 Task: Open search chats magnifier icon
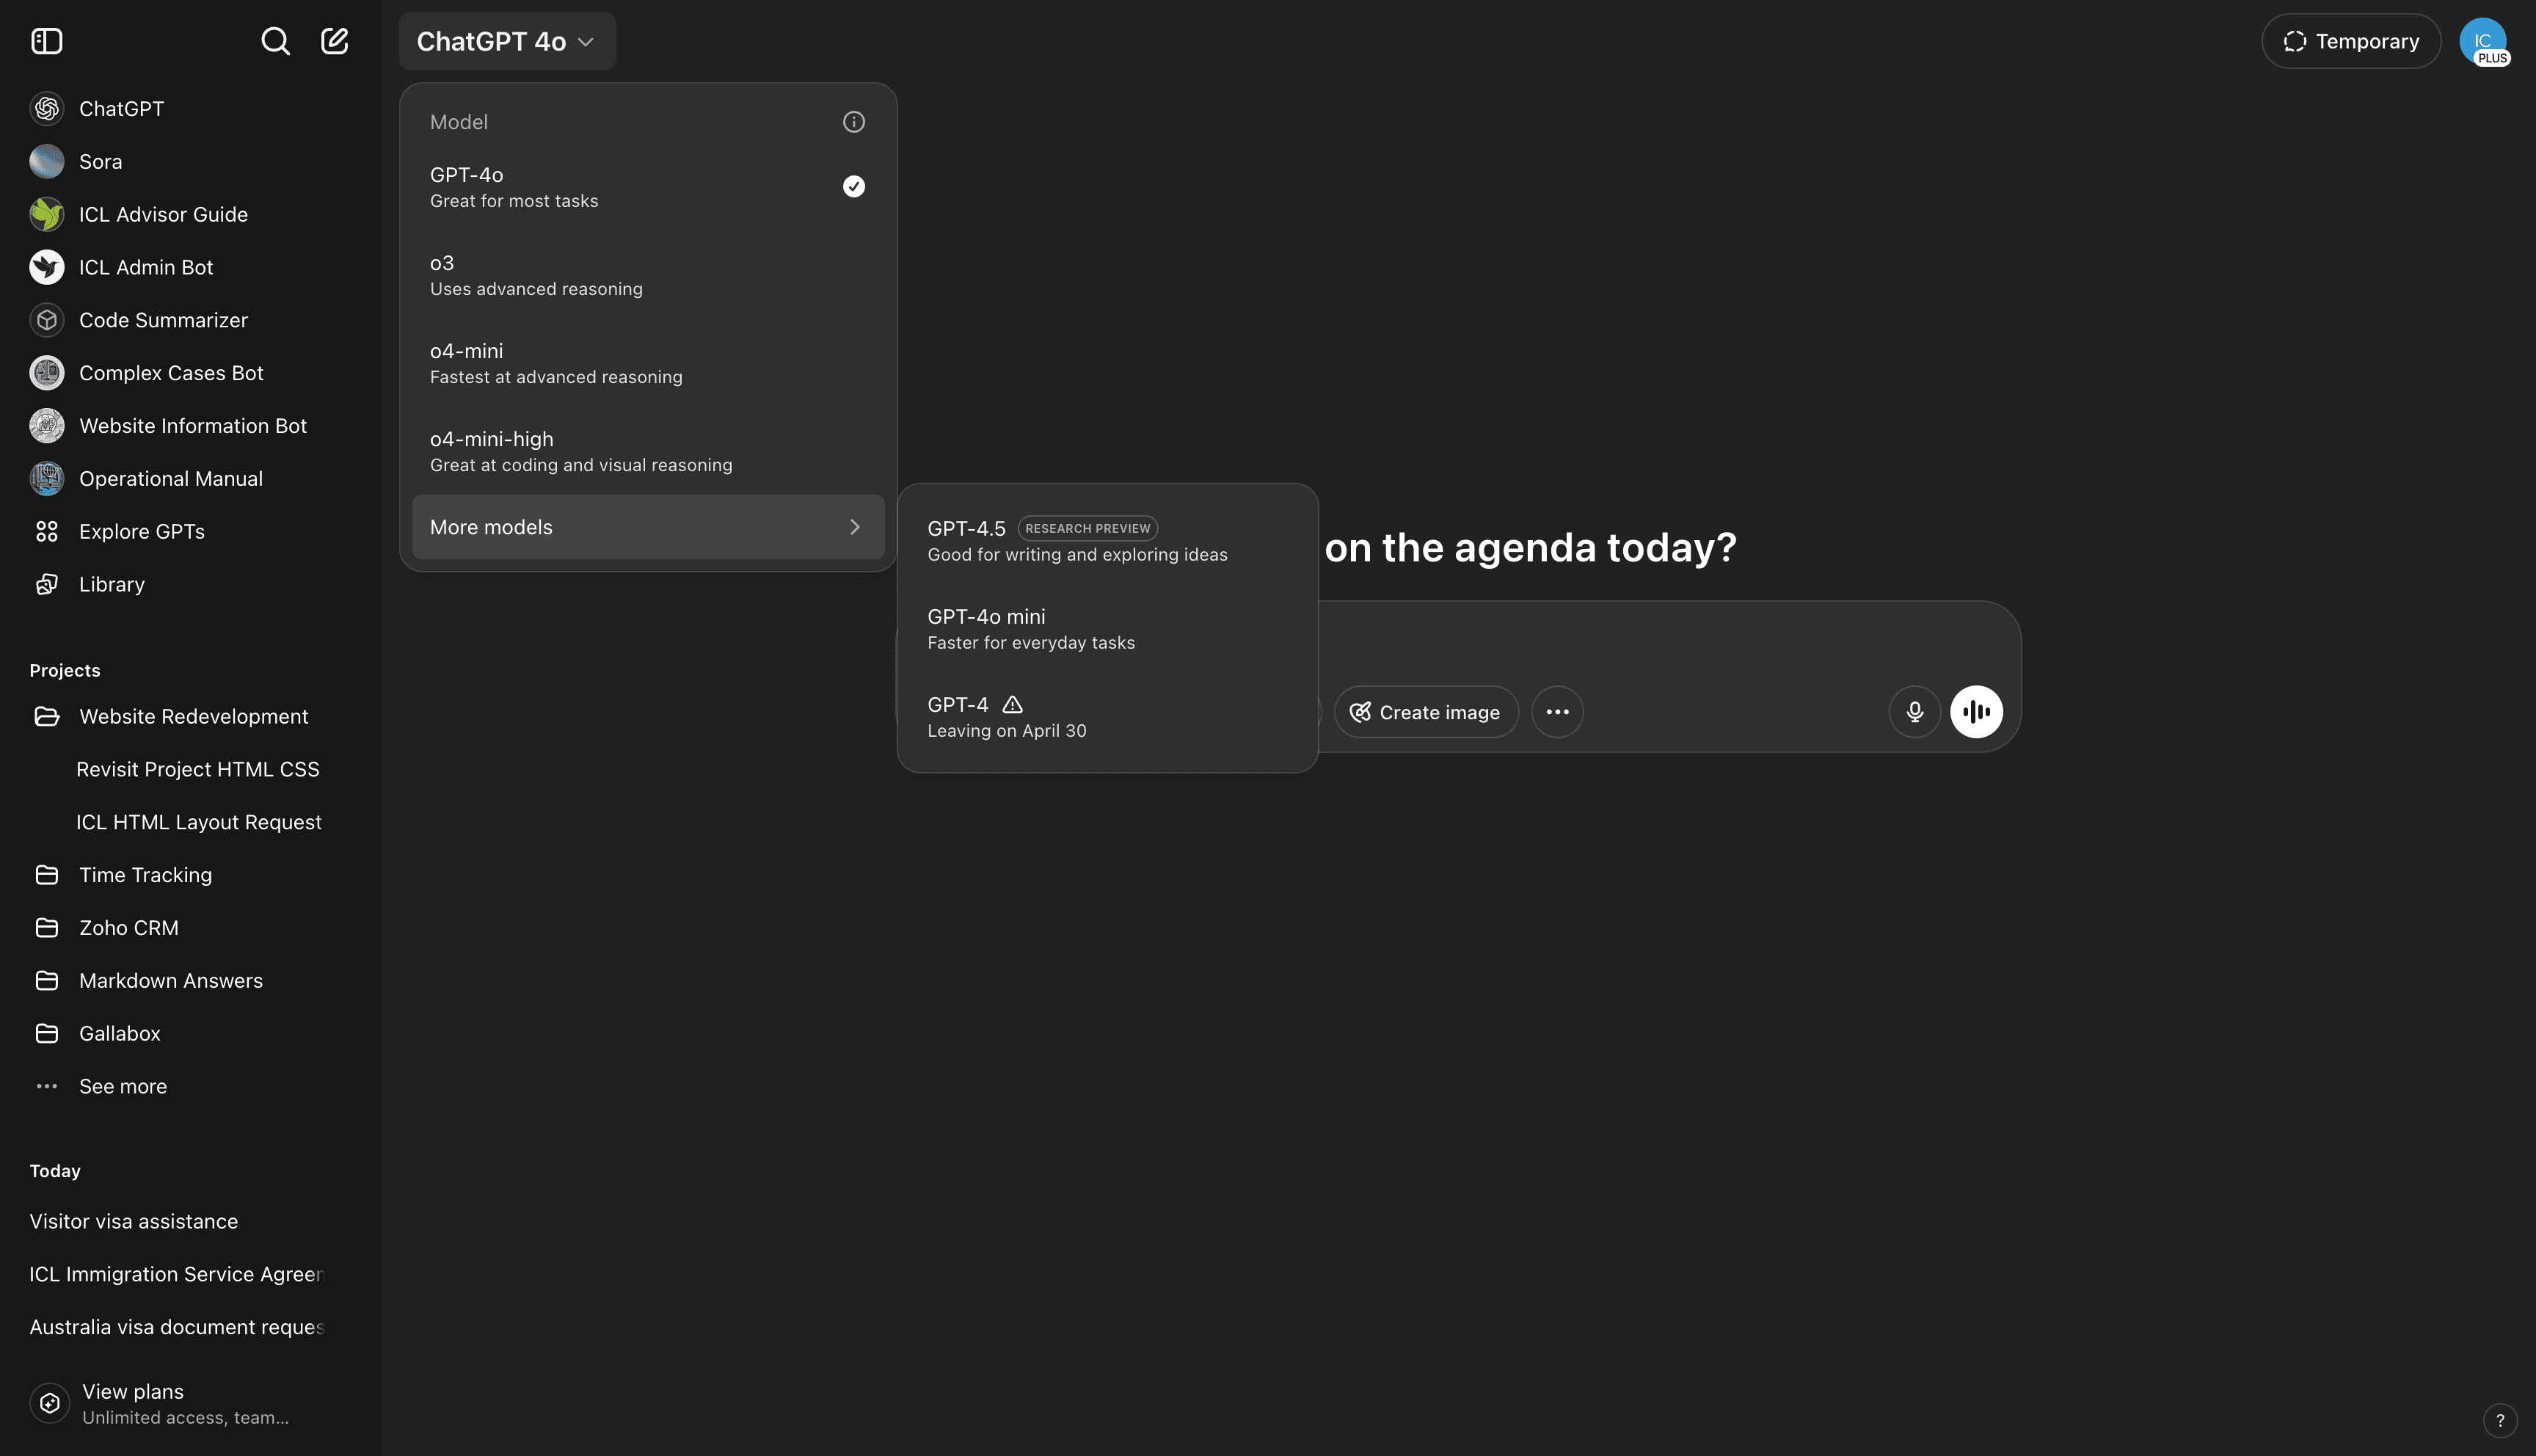pyautogui.click(x=275, y=41)
